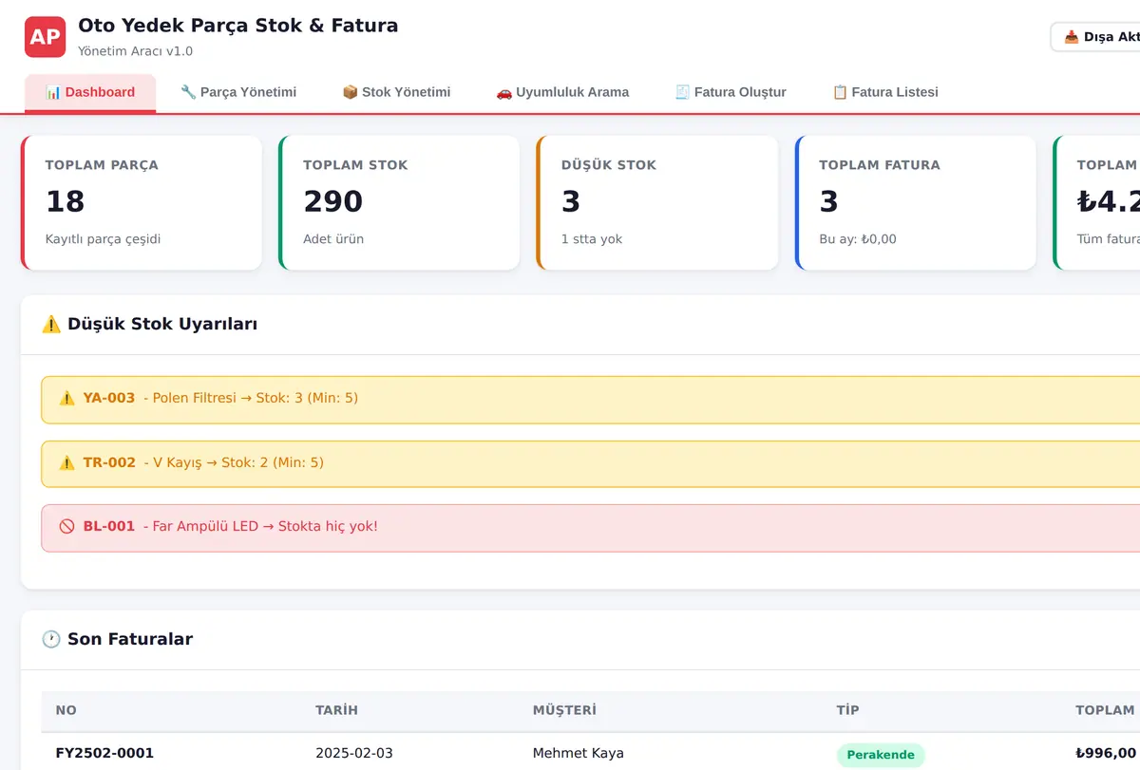Select the Toplam Parça stat card
The height and width of the screenshot is (770, 1140).
tap(142, 202)
